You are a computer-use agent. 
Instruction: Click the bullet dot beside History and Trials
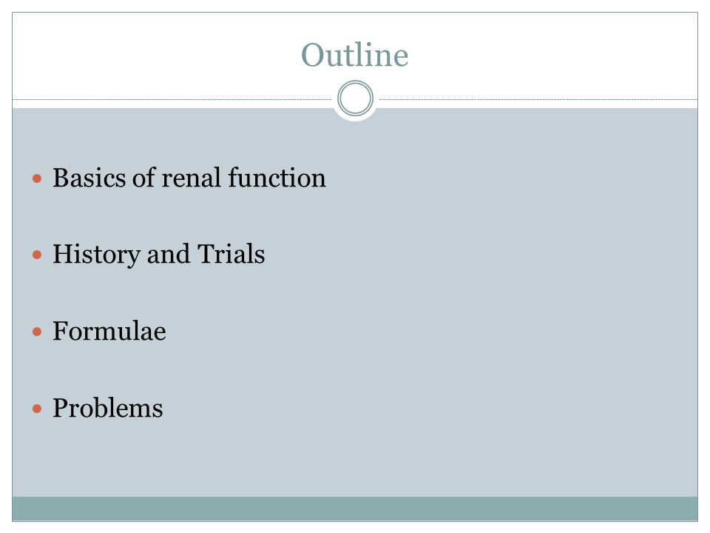[37, 255]
